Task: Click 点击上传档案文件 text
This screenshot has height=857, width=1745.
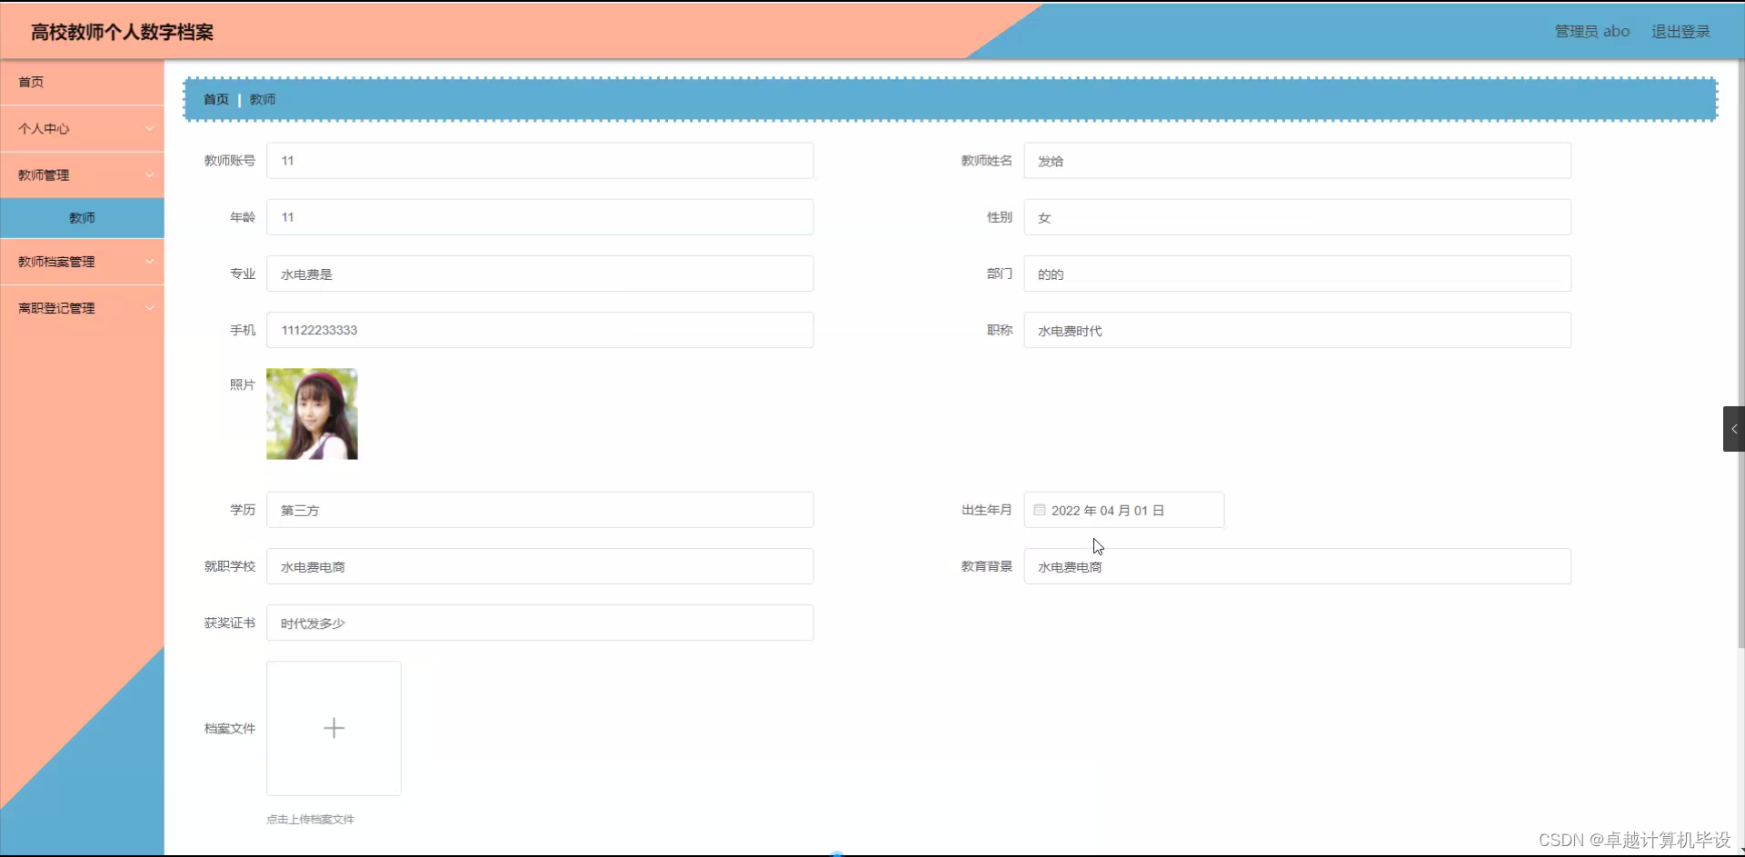Action: click(310, 818)
